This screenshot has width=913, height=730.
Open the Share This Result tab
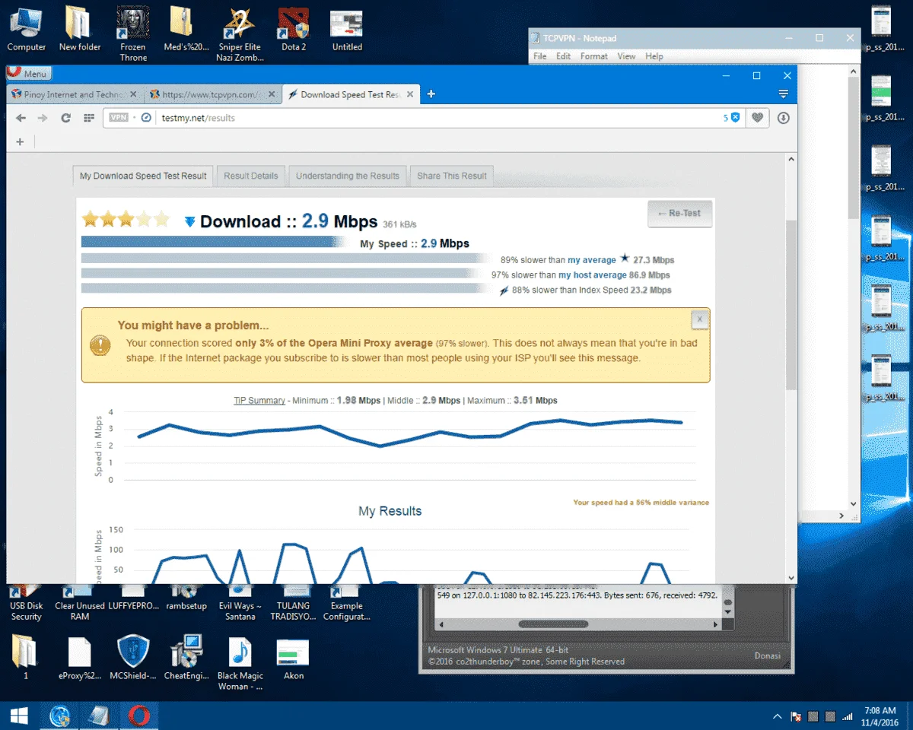452,176
